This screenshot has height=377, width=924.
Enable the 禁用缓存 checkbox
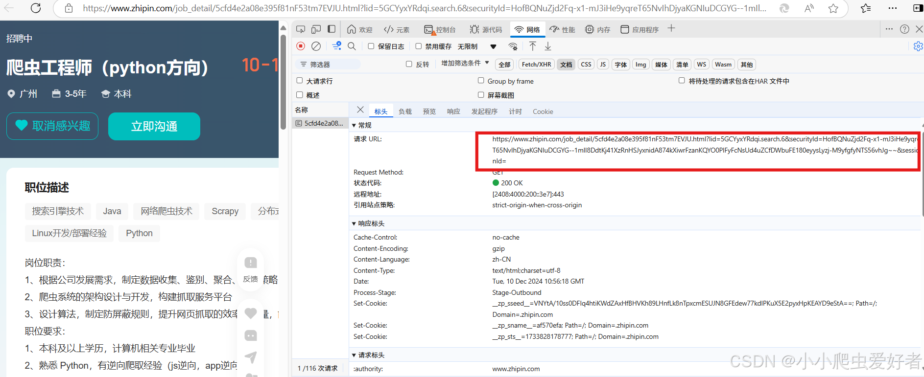(418, 46)
